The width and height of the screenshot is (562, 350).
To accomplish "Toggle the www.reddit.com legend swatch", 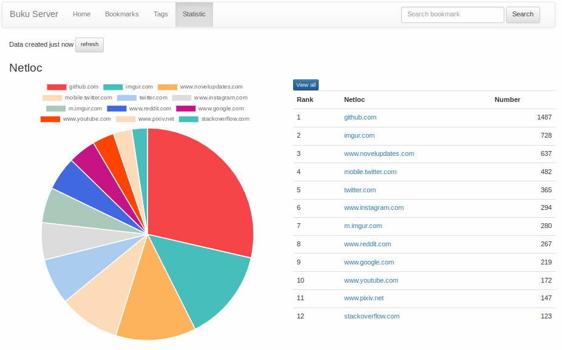I will coord(117,109).
